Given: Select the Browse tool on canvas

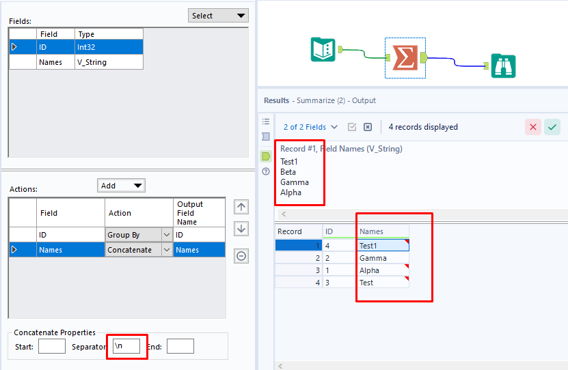Looking at the screenshot, I should 503,66.
